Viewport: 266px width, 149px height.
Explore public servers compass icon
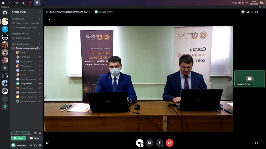coord(5,106)
